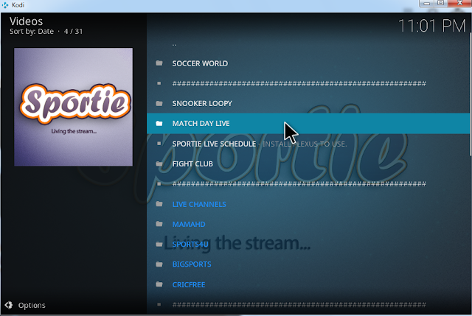Click the folder icon beside SPORTS4U
This screenshot has width=472, height=316.
(x=159, y=244)
